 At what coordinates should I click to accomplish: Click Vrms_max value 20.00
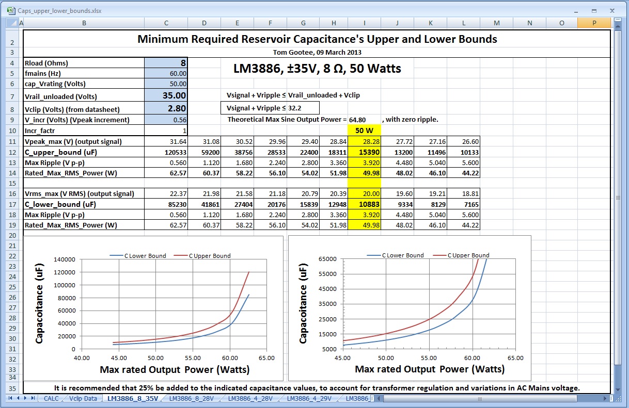(x=365, y=193)
